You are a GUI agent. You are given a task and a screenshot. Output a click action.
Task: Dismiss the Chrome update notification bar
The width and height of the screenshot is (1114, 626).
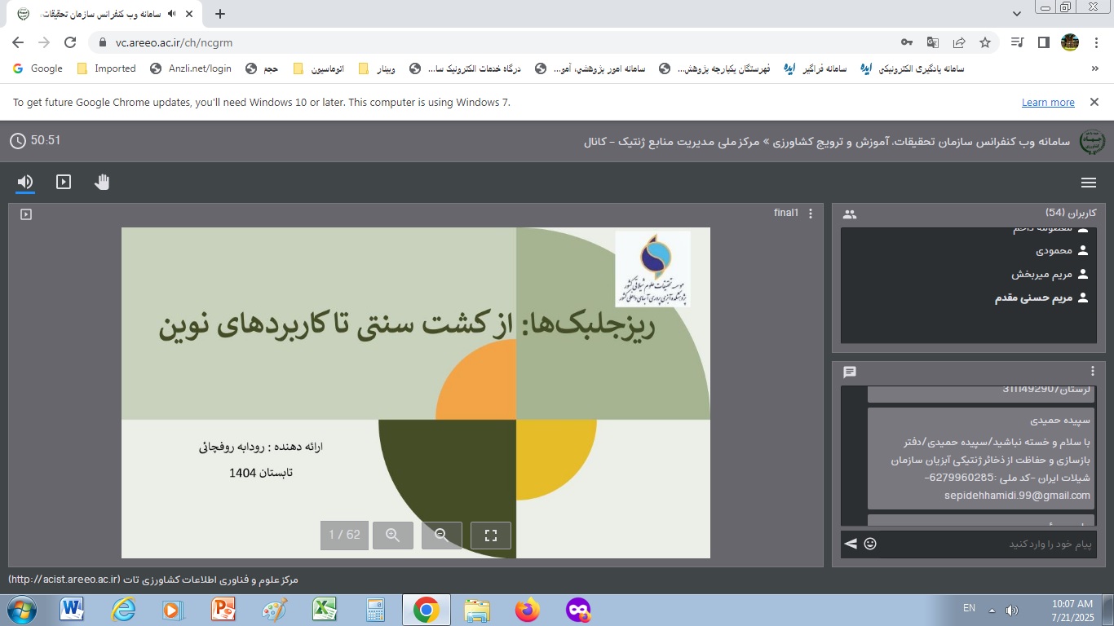pos(1094,102)
